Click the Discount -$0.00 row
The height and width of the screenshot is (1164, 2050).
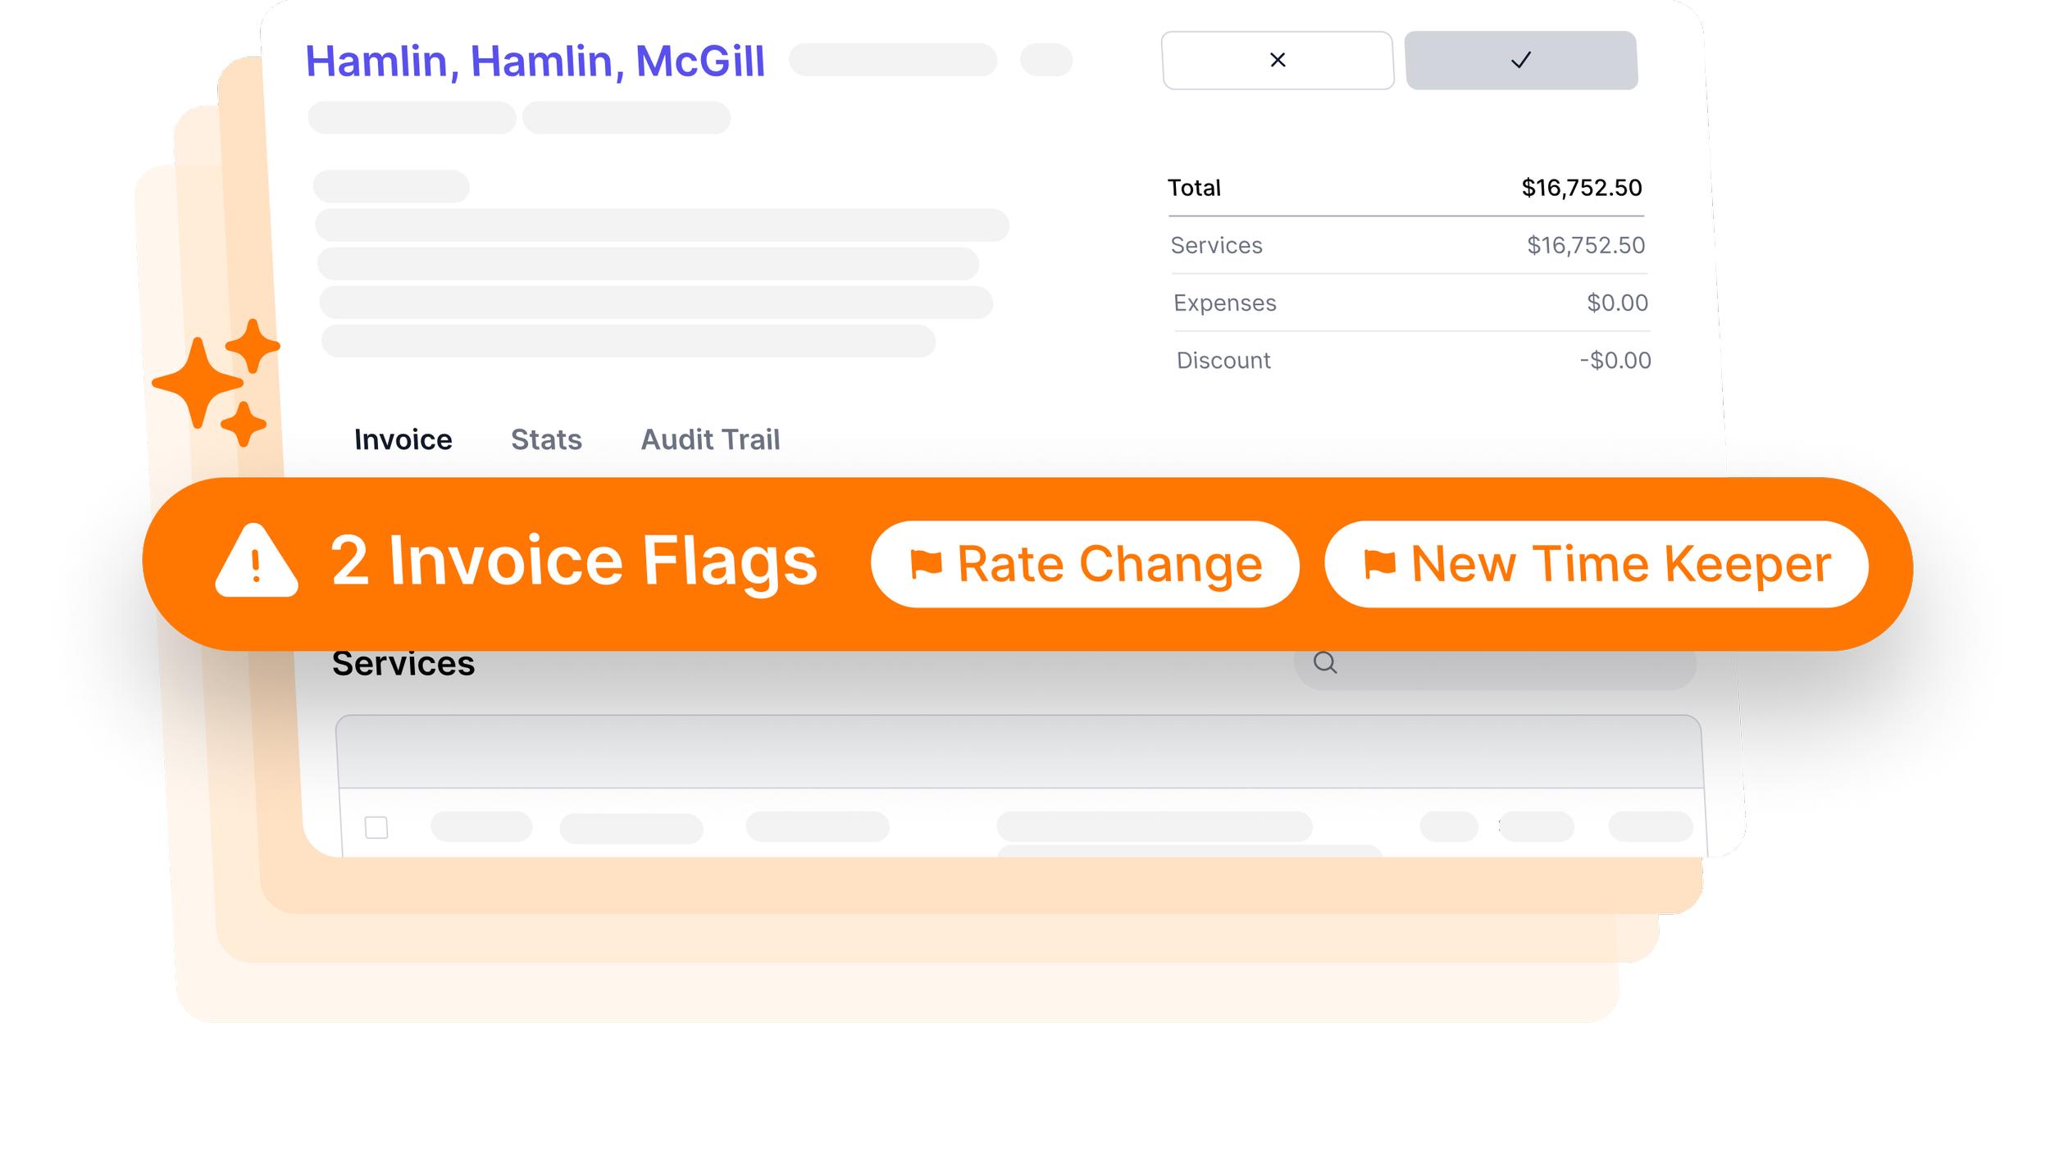click(1413, 360)
